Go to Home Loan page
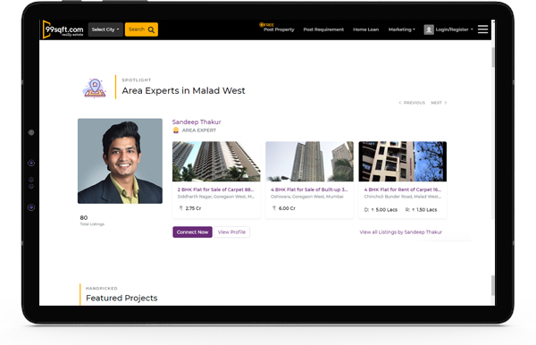536x345 pixels. tap(365, 29)
